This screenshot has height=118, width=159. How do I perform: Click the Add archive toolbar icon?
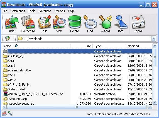click(x=12, y=24)
